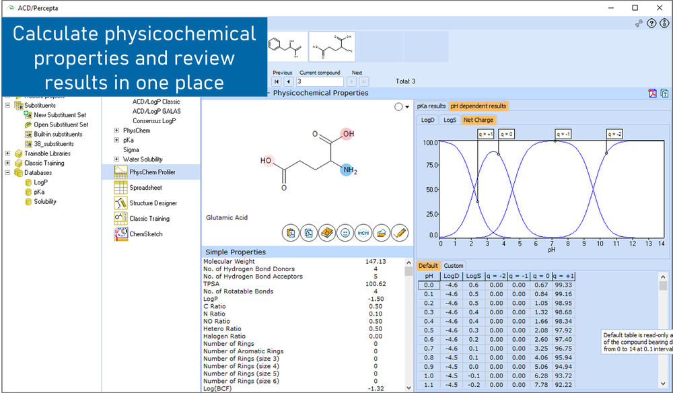This screenshot has width=673, height=393.
Task: Switch to the LogS chart tab
Action: click(x=449, y=119)
